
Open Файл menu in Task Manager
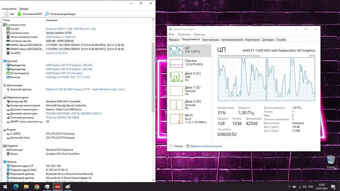click(171, 34)
